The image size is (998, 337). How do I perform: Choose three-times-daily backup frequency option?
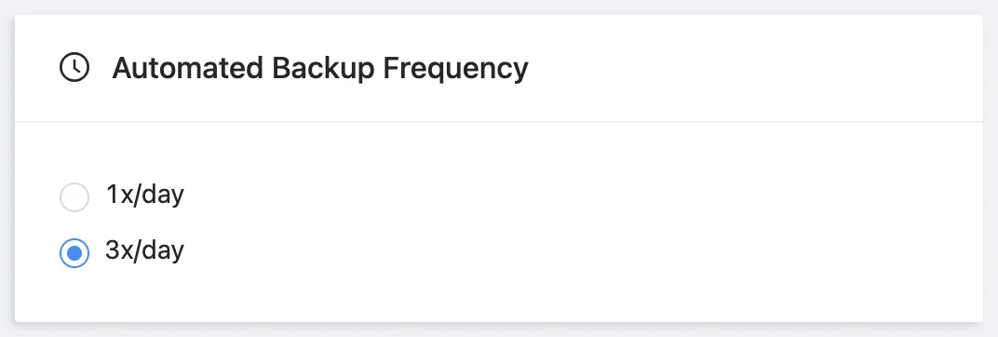coord(74,253)
